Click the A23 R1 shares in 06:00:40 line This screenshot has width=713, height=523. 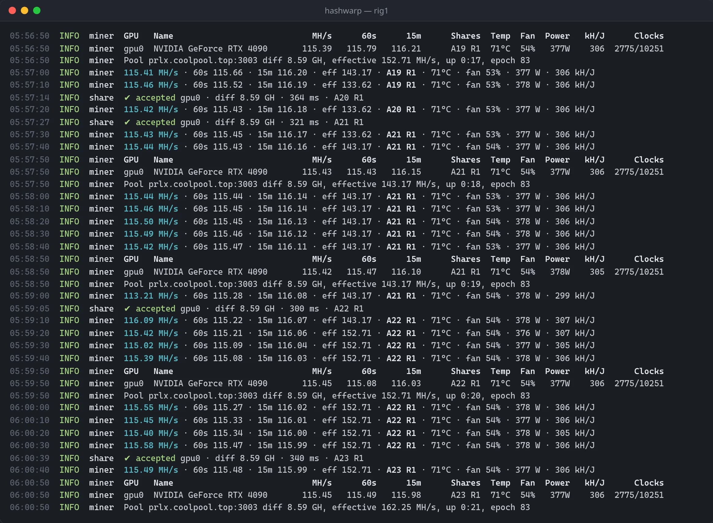click(x=401, y=470)
